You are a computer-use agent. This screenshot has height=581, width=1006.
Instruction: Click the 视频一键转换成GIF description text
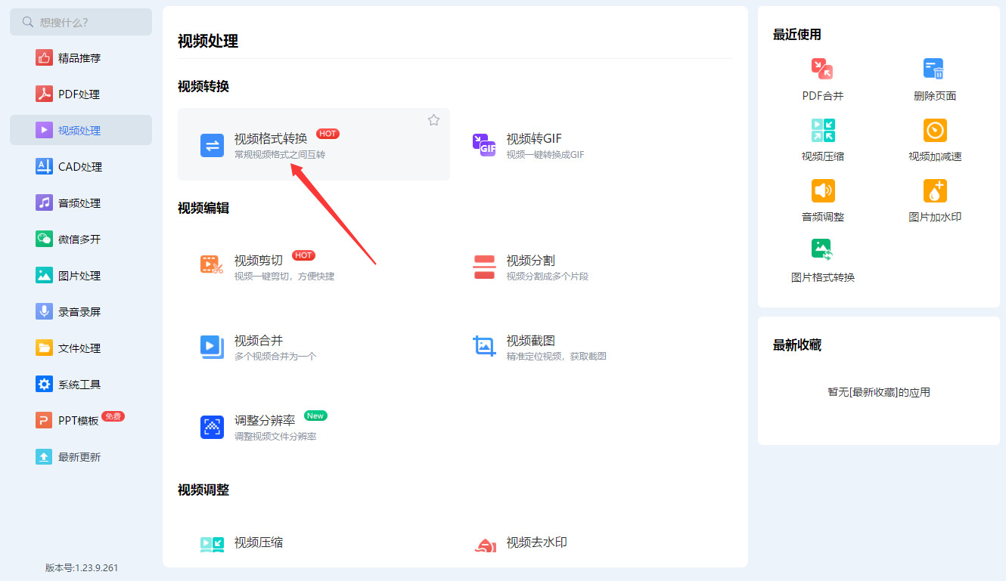click(x=545, y=155)
